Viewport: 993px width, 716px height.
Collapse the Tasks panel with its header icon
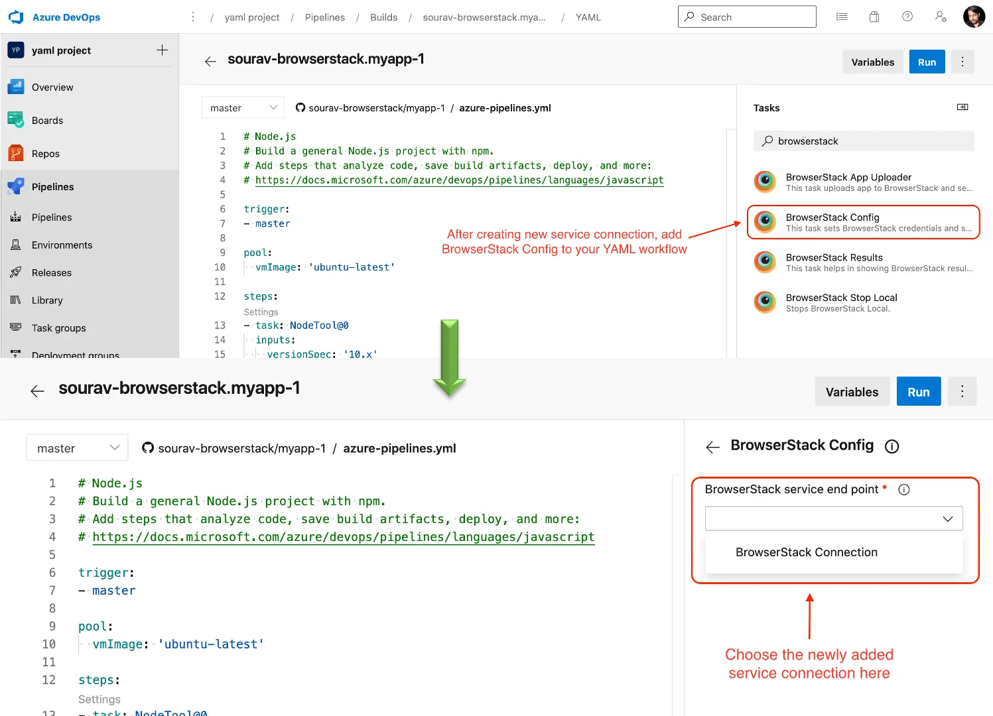tap(962, 107)
